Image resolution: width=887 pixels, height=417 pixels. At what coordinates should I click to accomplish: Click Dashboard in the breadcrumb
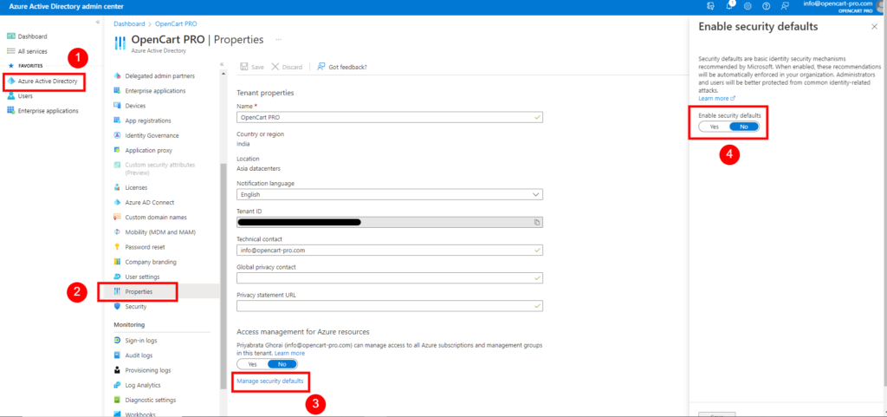(129, 23)
